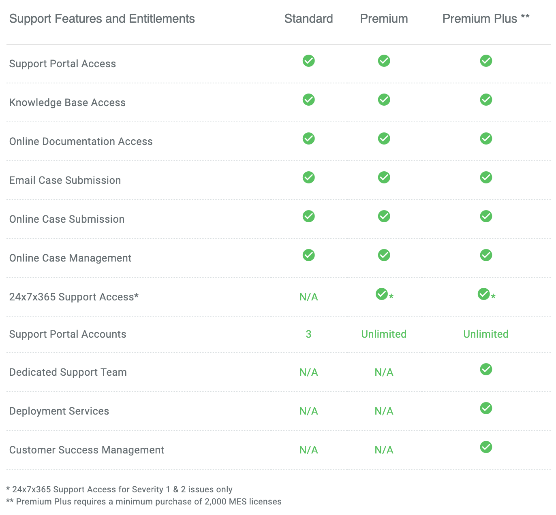
Task: Select the Premium Plus column header
Action: tap(486, 19)
